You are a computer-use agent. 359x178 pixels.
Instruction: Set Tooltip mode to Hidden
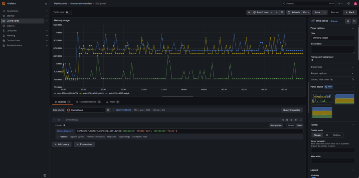[337, 135]
